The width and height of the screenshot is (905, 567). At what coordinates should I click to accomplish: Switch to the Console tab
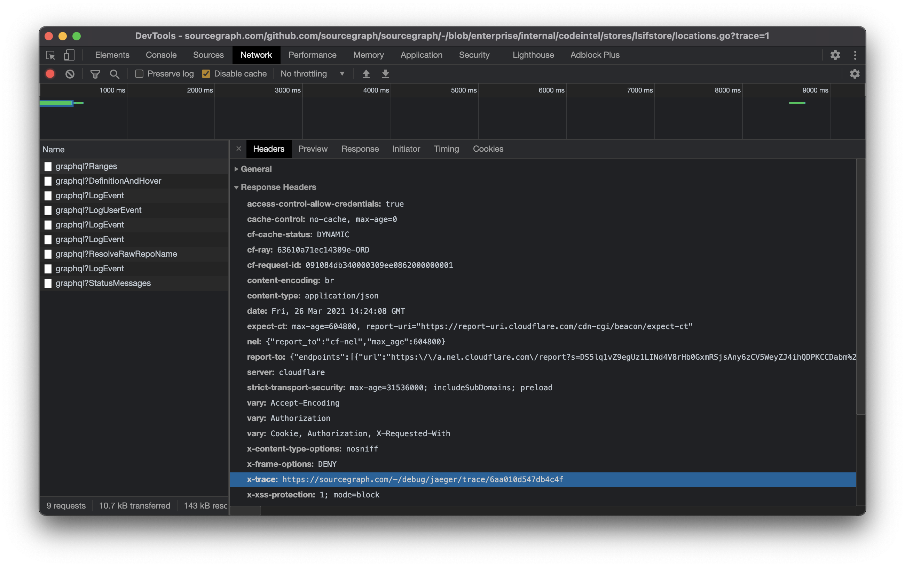(x=162, y=55)
